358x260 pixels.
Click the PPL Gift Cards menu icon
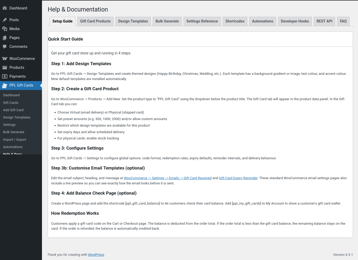pyautogui.click(x=5, y=85)
